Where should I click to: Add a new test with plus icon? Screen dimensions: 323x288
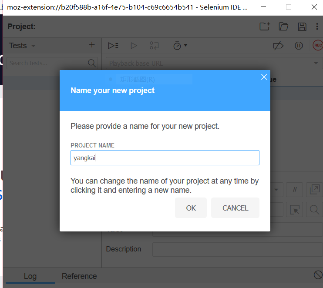92,45
